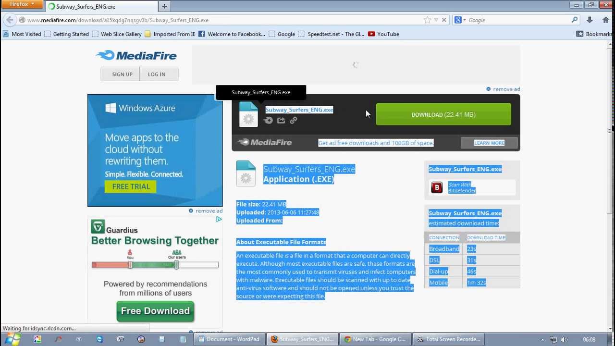The height and width of the screenshot is (346, 615).
Task: Click the Subway_Surfers_ENG.exe link in the dark bar
Action: (299, 110)
